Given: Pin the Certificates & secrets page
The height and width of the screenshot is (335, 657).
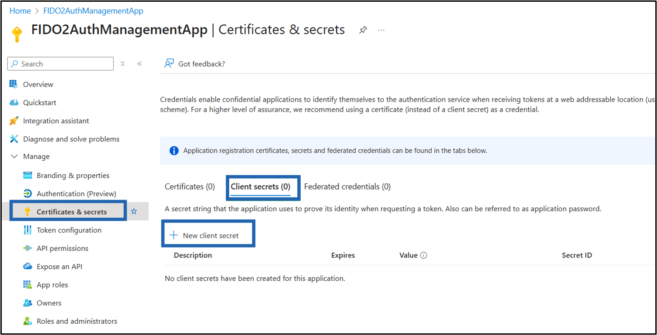Looking at the screenshot, I should tap(363, 30).
